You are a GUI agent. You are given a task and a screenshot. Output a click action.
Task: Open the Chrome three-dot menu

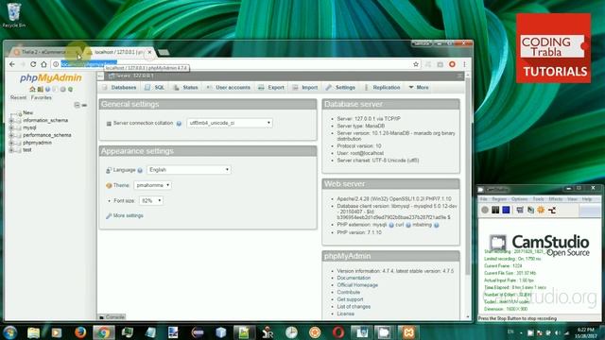(464, 64)
